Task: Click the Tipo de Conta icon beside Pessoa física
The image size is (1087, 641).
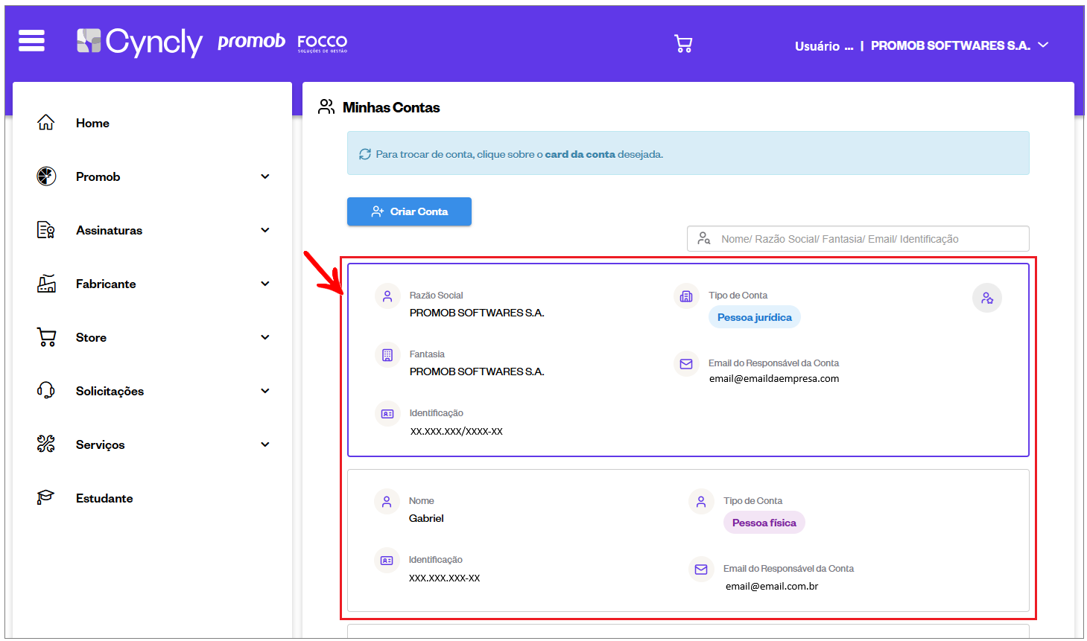Action: click(701, 502)
